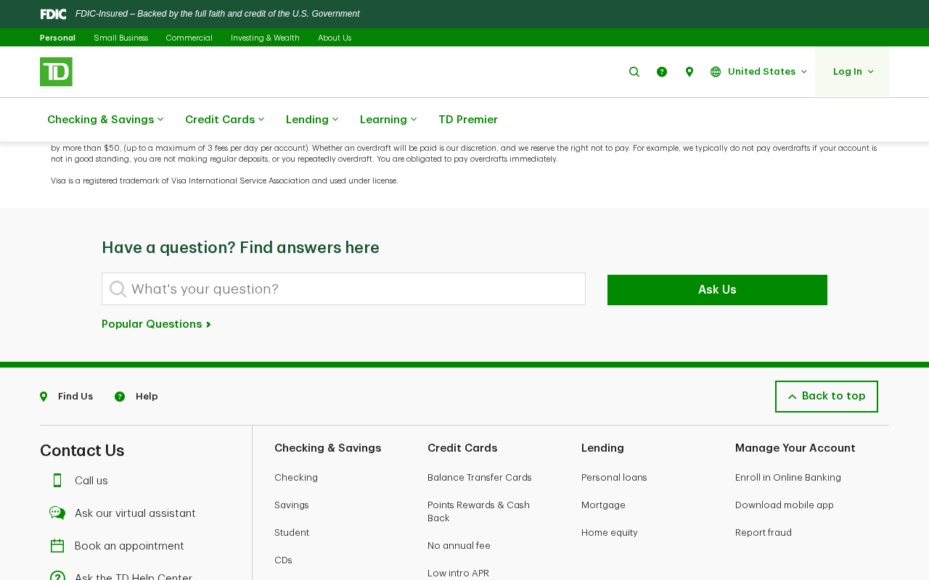Click the Book an appointment link
The width and height of the screenshot is (929, 580).
[x=129, y=546]
